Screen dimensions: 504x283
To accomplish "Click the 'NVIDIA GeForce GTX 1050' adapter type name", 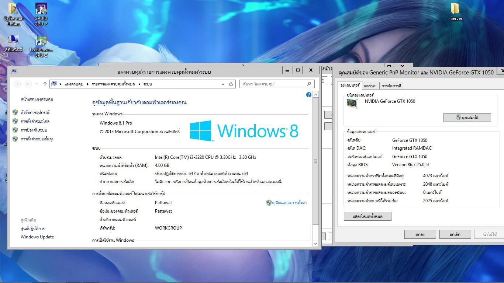I will coord(390,101).
